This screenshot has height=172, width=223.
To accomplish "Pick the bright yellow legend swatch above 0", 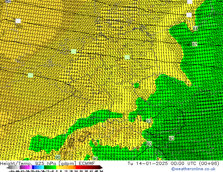I will 58,167.
